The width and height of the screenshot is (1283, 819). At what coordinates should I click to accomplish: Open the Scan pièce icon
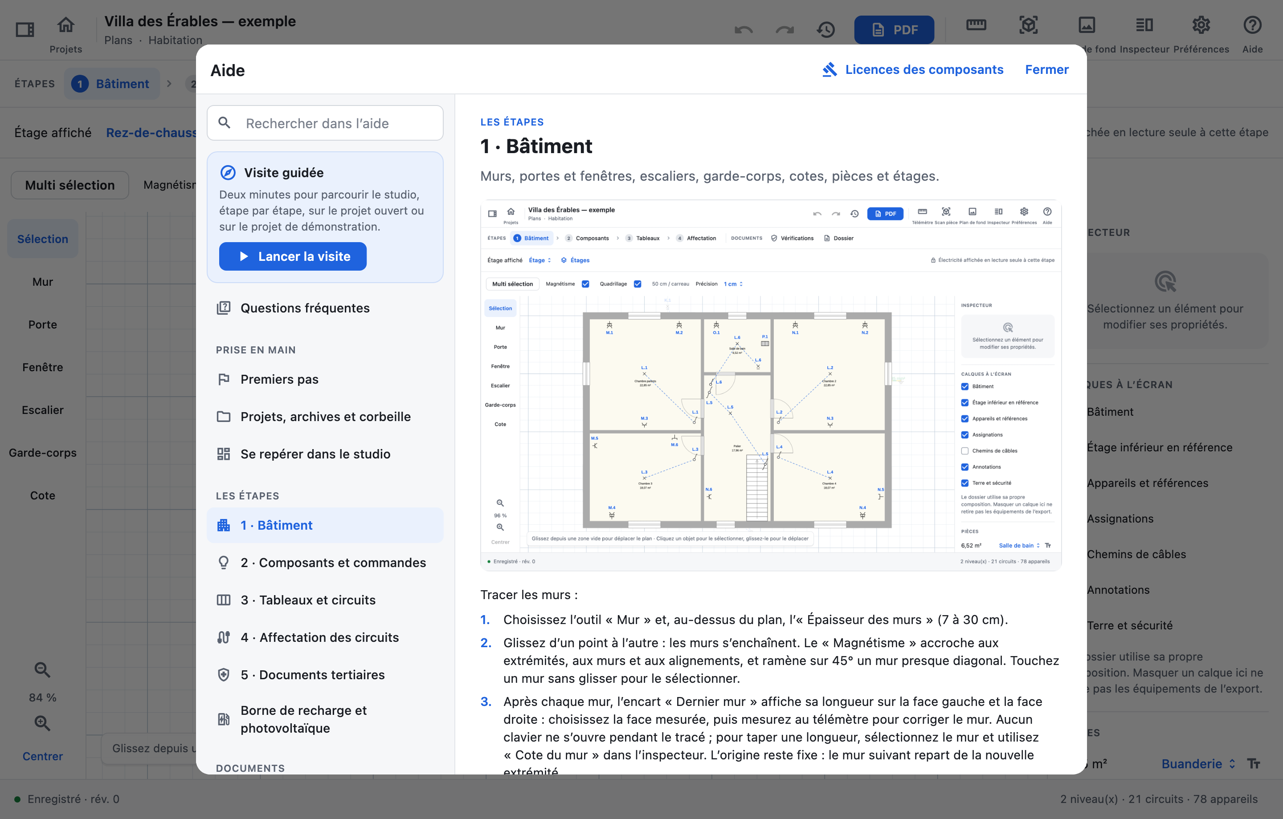(x=1028, y=24)
